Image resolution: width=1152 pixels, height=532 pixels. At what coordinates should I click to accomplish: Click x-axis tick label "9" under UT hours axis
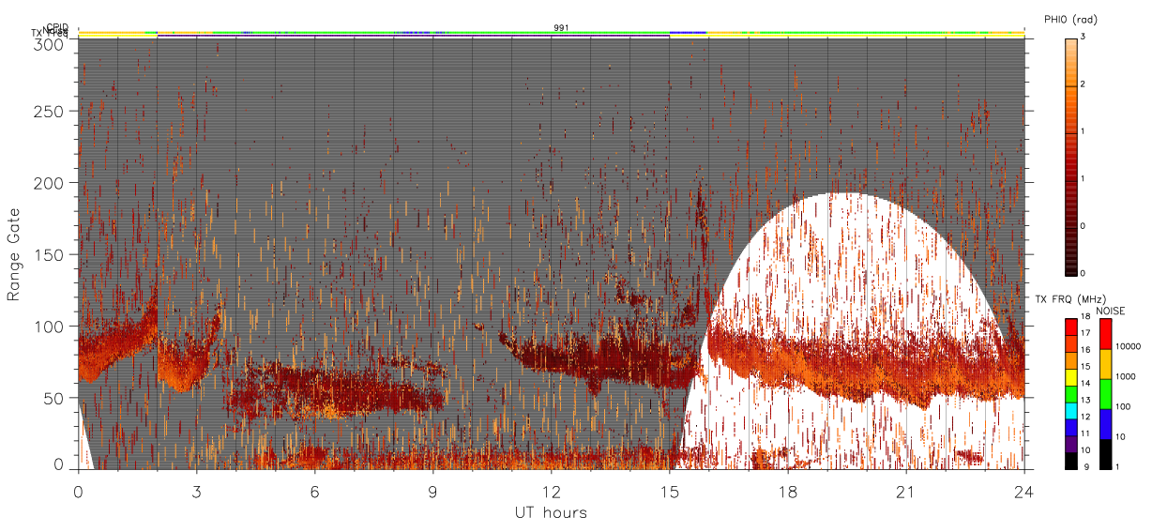click(x=433, y=492)
